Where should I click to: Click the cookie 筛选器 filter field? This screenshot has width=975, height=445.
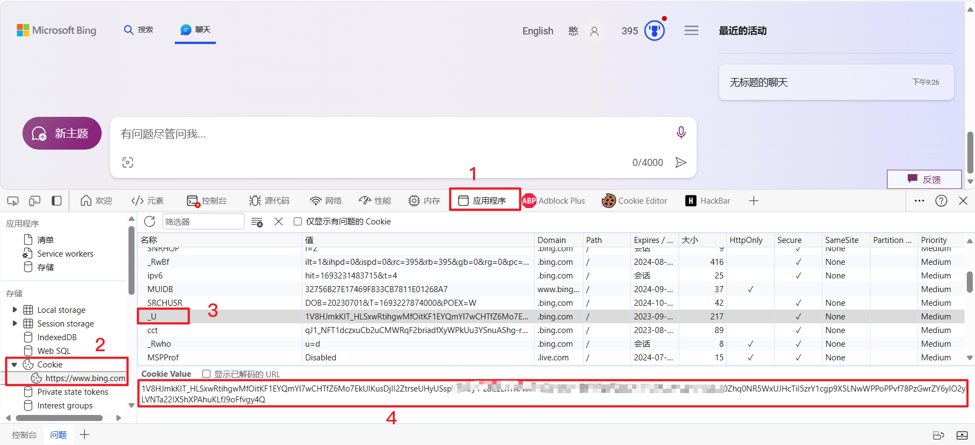coord(202,222)
